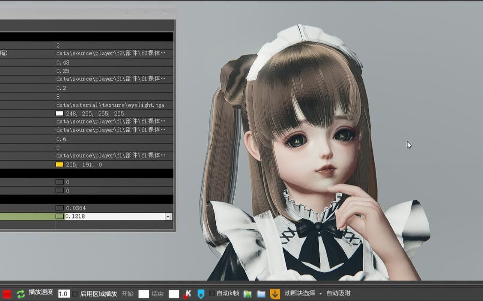Expand the 动画块选择 dropdown arrow
Image resolution: width=483 pixels, height=301 pixels.
pos(320,294)
